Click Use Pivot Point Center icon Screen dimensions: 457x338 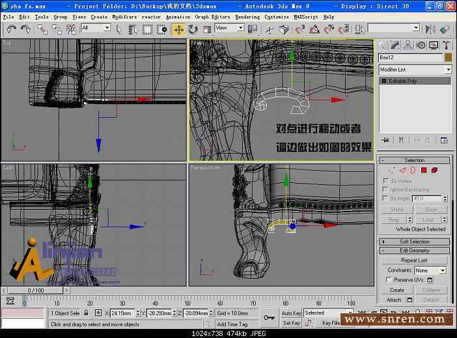click(253, 29)
